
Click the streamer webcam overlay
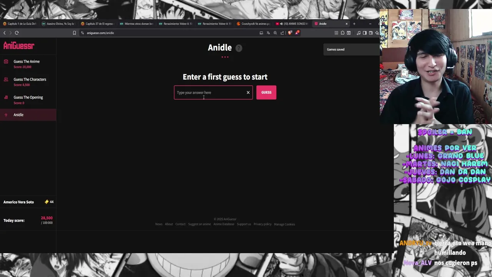coord(435,67)
